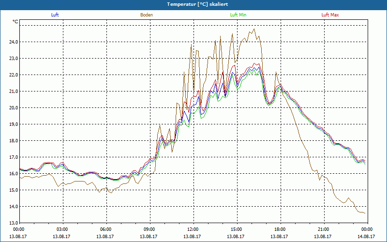
Task: Click the '18,0' y-axis value
Action: click(x=14, y=141)
